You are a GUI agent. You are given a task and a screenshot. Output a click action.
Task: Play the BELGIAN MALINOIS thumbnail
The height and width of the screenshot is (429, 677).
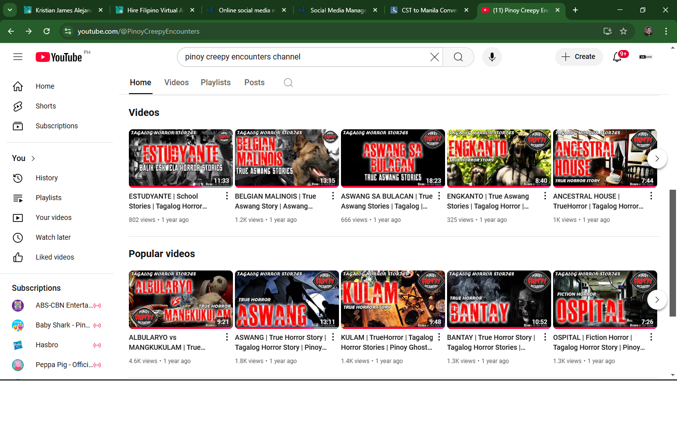287,159
